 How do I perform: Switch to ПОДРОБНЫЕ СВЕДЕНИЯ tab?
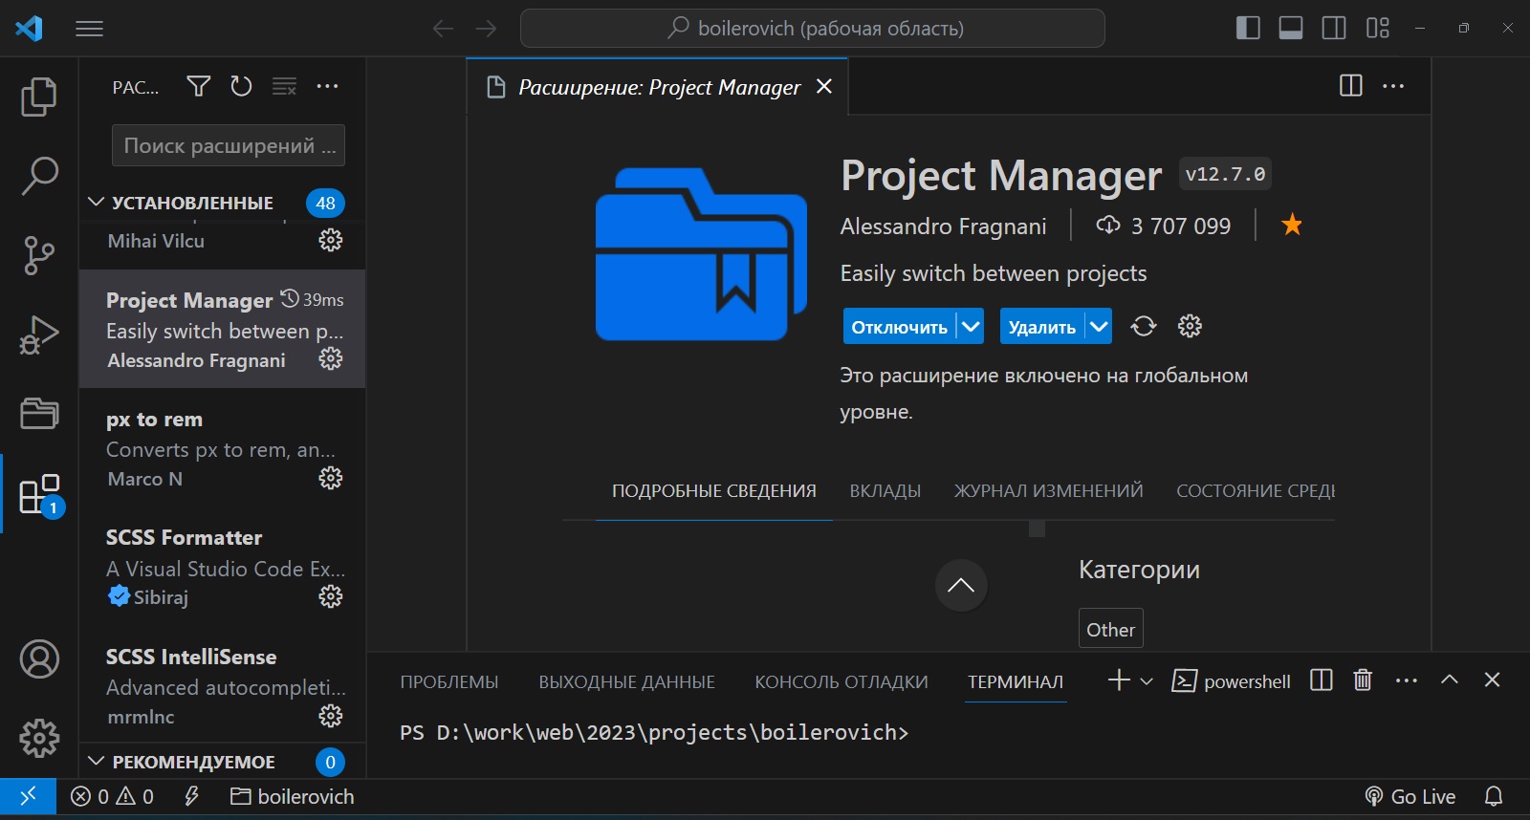[x=714, y=491]
